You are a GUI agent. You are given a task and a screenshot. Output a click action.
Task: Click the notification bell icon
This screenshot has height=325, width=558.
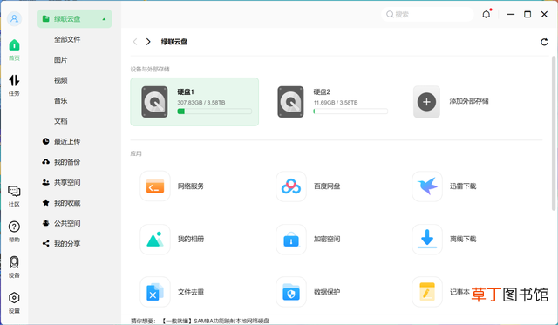tap(487, 14)
